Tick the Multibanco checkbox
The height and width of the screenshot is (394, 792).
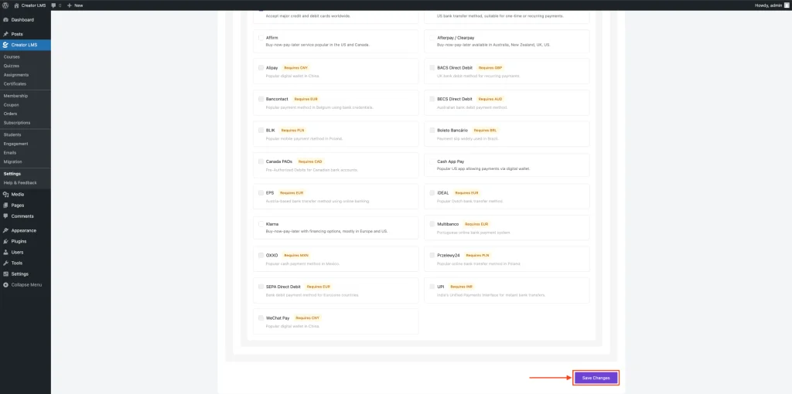[x=432, y=224]
